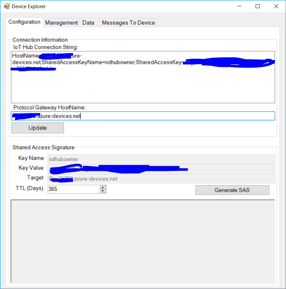Screen dimensions: 286x289
Task: Open the Management tab
Action: click(x=61, y=23)
